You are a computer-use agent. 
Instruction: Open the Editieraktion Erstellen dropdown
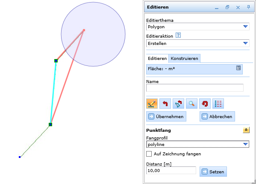point(198,43)
